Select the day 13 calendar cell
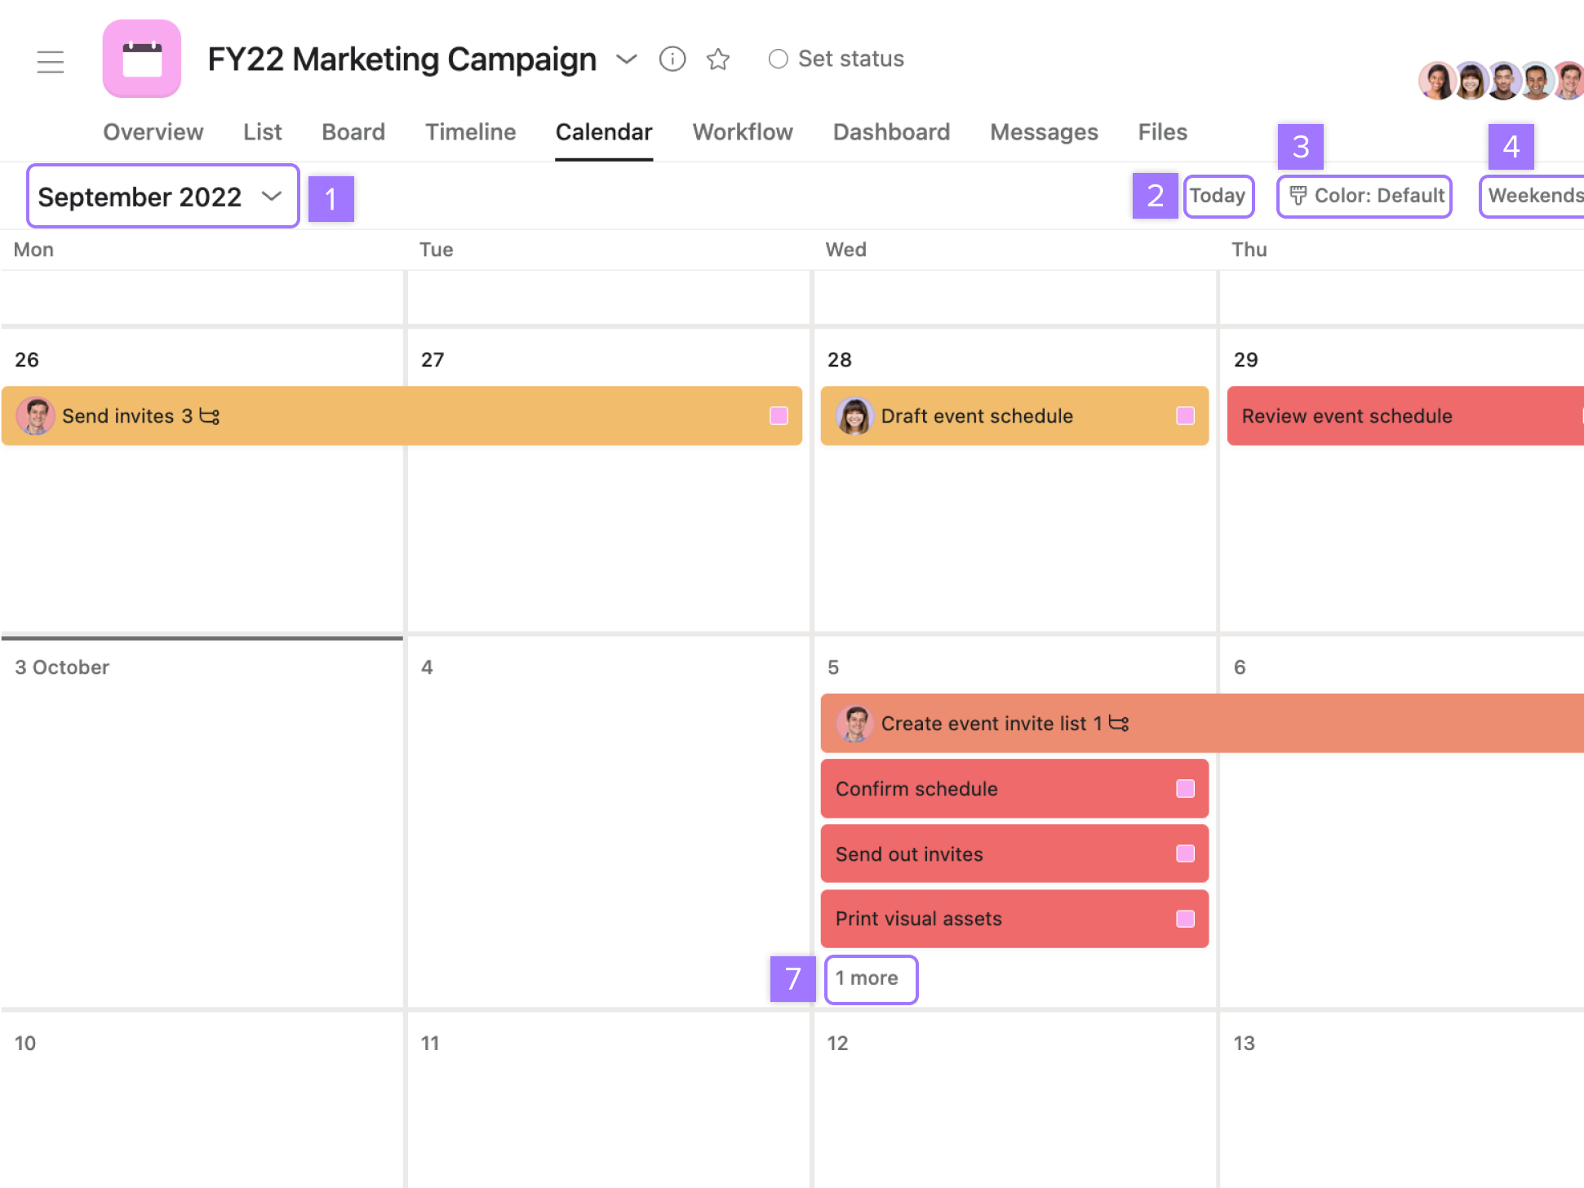Image resolution: width=1584 pixels, height=1188 pixels. (1402, 1102)
